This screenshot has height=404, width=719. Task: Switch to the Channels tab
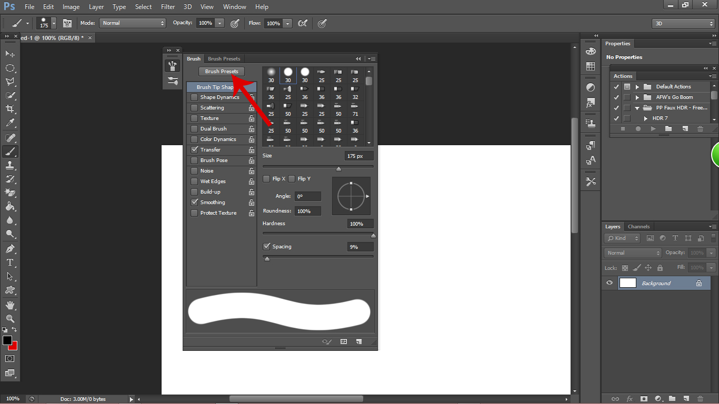[x=638, y=226]
